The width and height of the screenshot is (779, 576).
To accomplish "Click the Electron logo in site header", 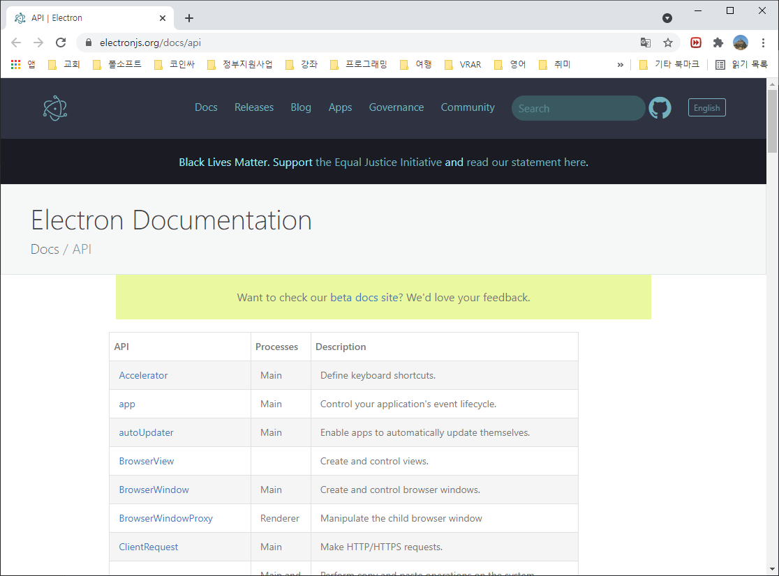I will [54, 108].
